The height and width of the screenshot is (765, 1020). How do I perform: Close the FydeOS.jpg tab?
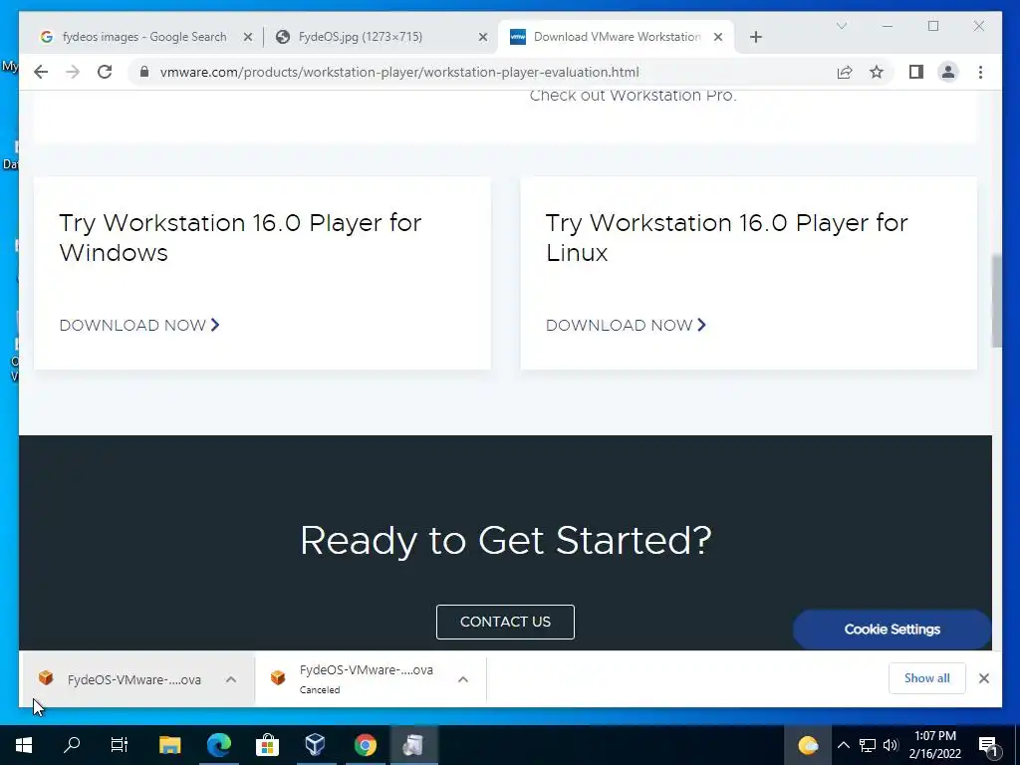tap(483, 37)
